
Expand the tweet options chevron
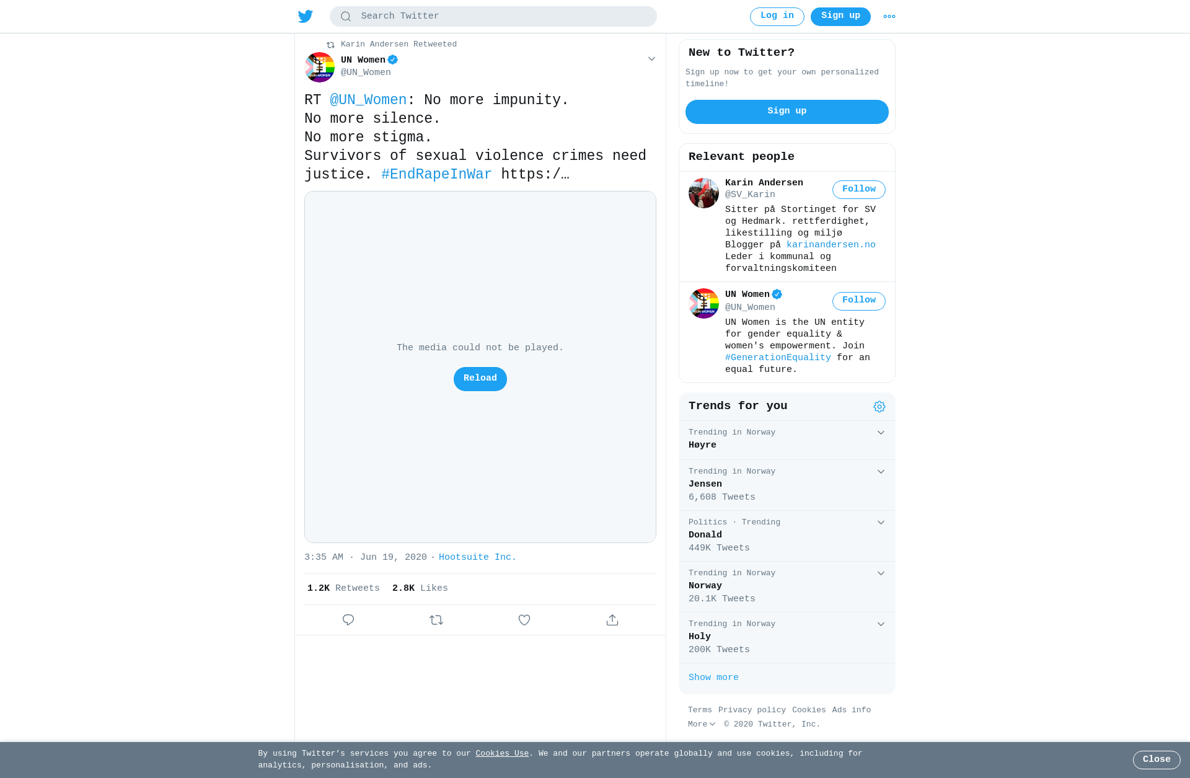click(x=651, y=59)
